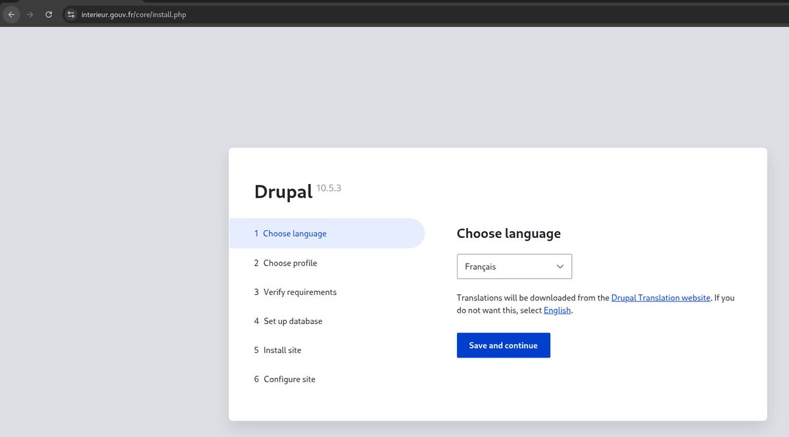Select step 5 Install site
789x437 pixels.
[277, 350]
